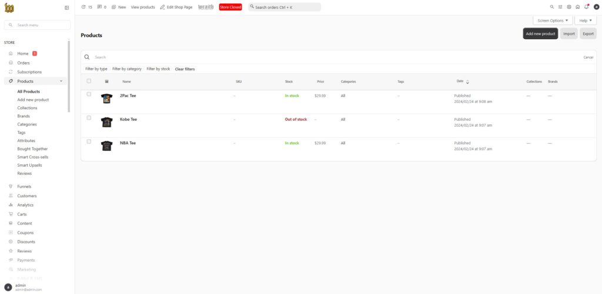The width and height of the screenshot is (602, 294).
Task: Check the box for 2Pac Tee
Action: [x=89, y=94]
